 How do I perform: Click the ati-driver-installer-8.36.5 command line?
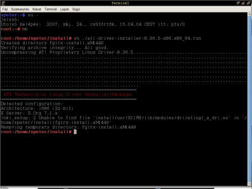pyautogui.click(x=101, y=38)
